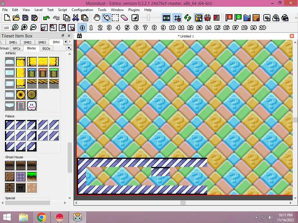Open the File menu
The width and height of the screenshot is (298, 223).
5,10
